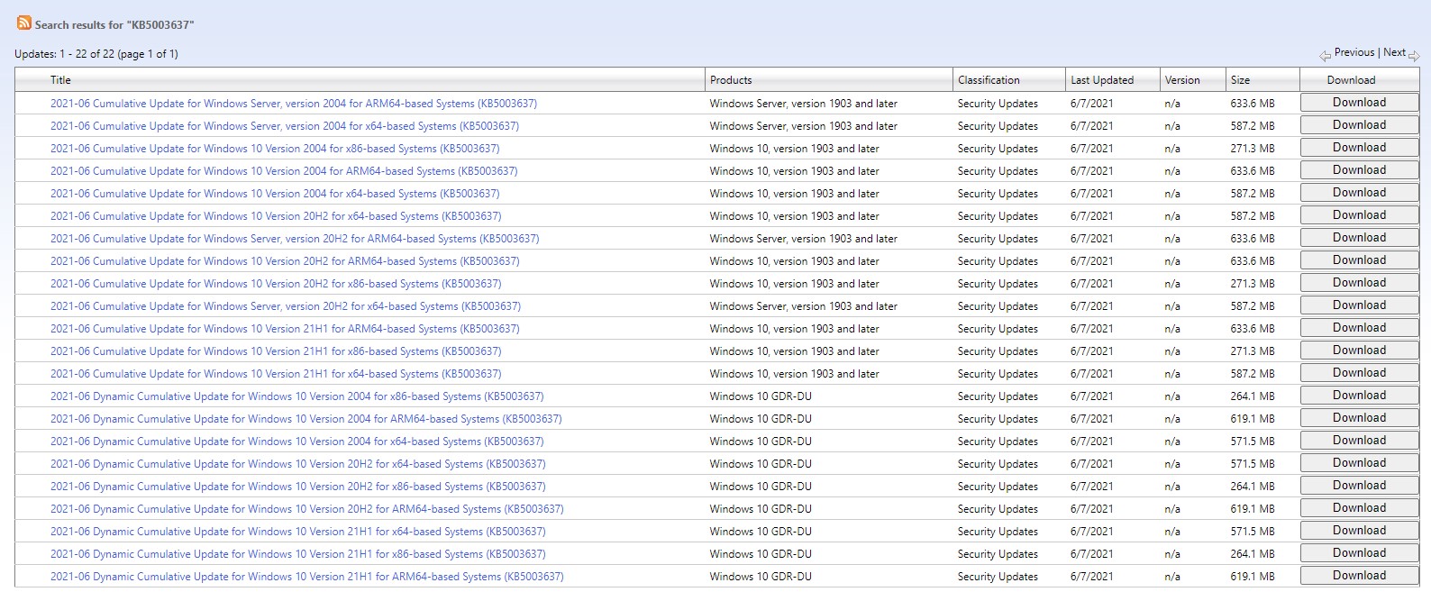Sort results by Version column header
Image resolution: width=1431 pixels, height=601 pixels.
point(1182,80)
